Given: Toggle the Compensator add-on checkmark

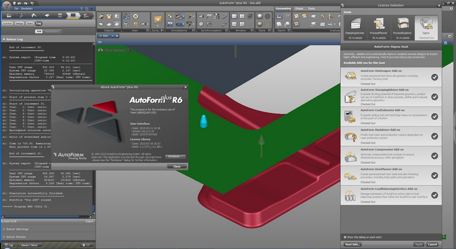Looking at the screenshot, I should (434, 156).
